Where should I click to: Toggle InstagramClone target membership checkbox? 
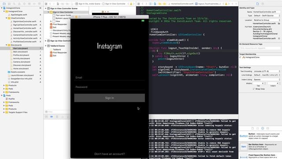pos(240,57)
